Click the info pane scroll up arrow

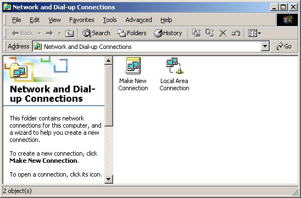108,61
